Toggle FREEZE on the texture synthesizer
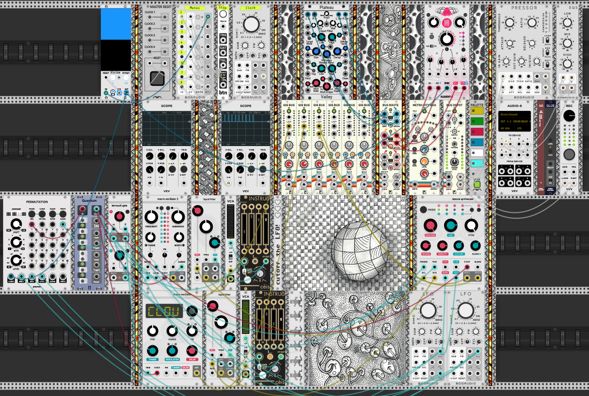Viewport: 589px width, 396px height. [x=423, y=210]
